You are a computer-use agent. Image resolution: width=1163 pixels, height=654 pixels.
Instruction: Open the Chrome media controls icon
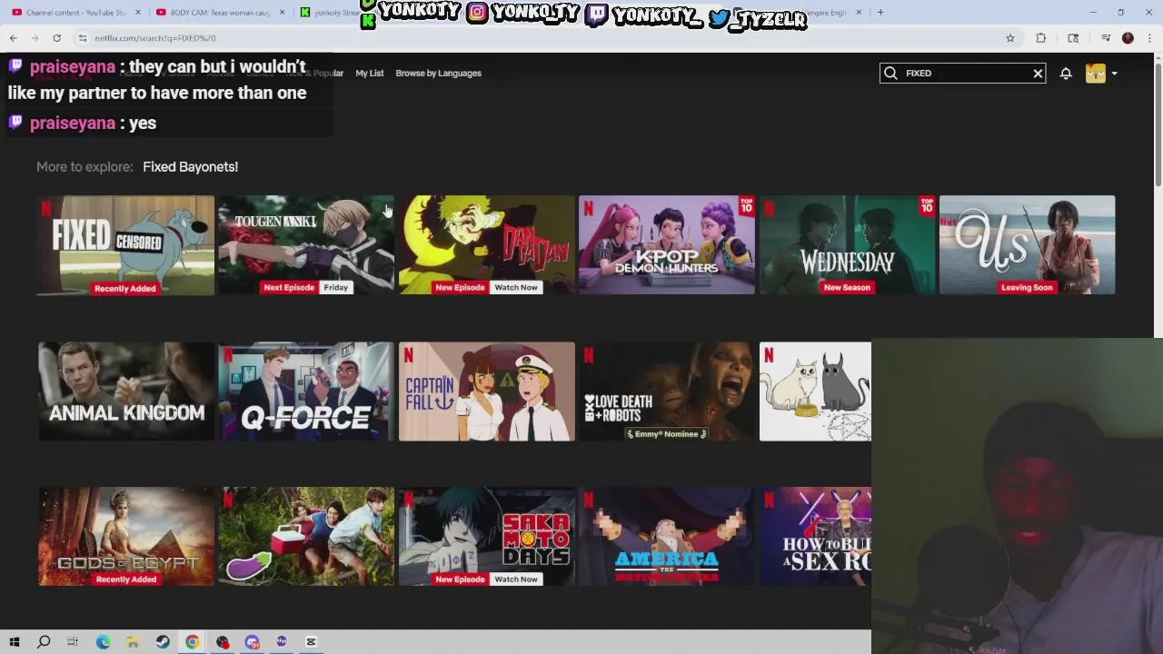(1106, 38)
